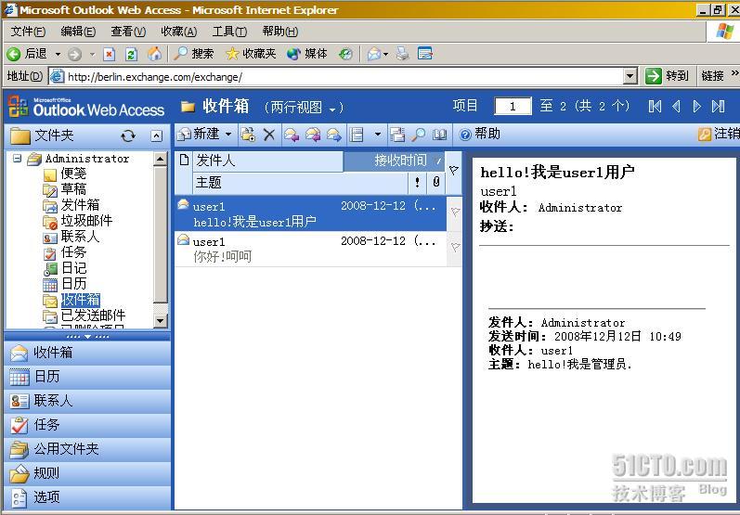
Task: Sort by the flag column header icon
Action: [453, 170]
